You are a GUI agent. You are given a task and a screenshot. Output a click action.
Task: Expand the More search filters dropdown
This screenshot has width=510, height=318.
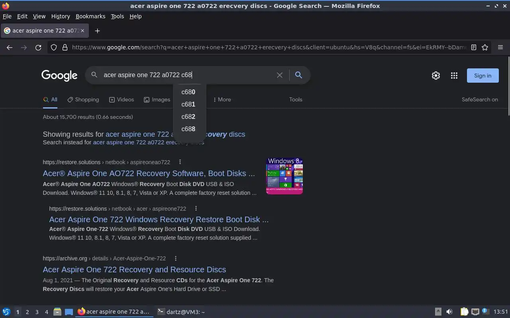[222, 99]
